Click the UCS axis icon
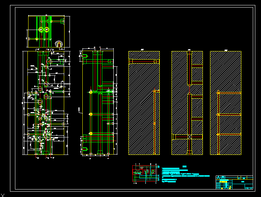The width and height of the screenshot is (261, 197). click(x=2, y=195)
